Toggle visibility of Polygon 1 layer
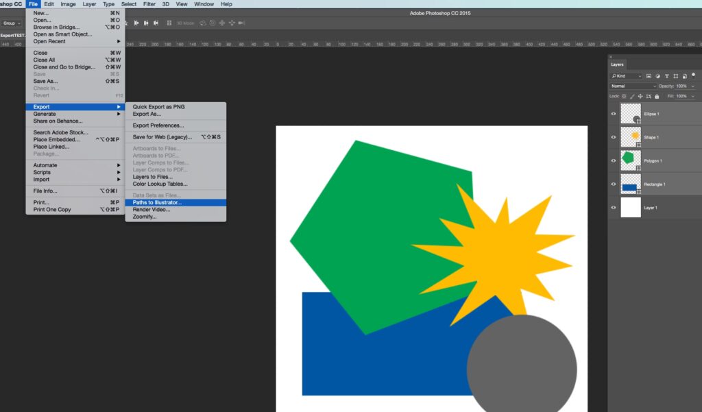The image size is (702, 412). coord(614,160)
